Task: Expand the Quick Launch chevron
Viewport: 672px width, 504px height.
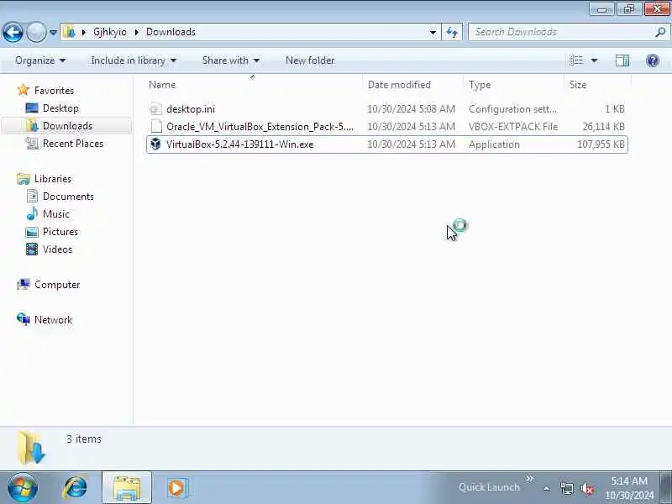Action: [x=530, y=478]
